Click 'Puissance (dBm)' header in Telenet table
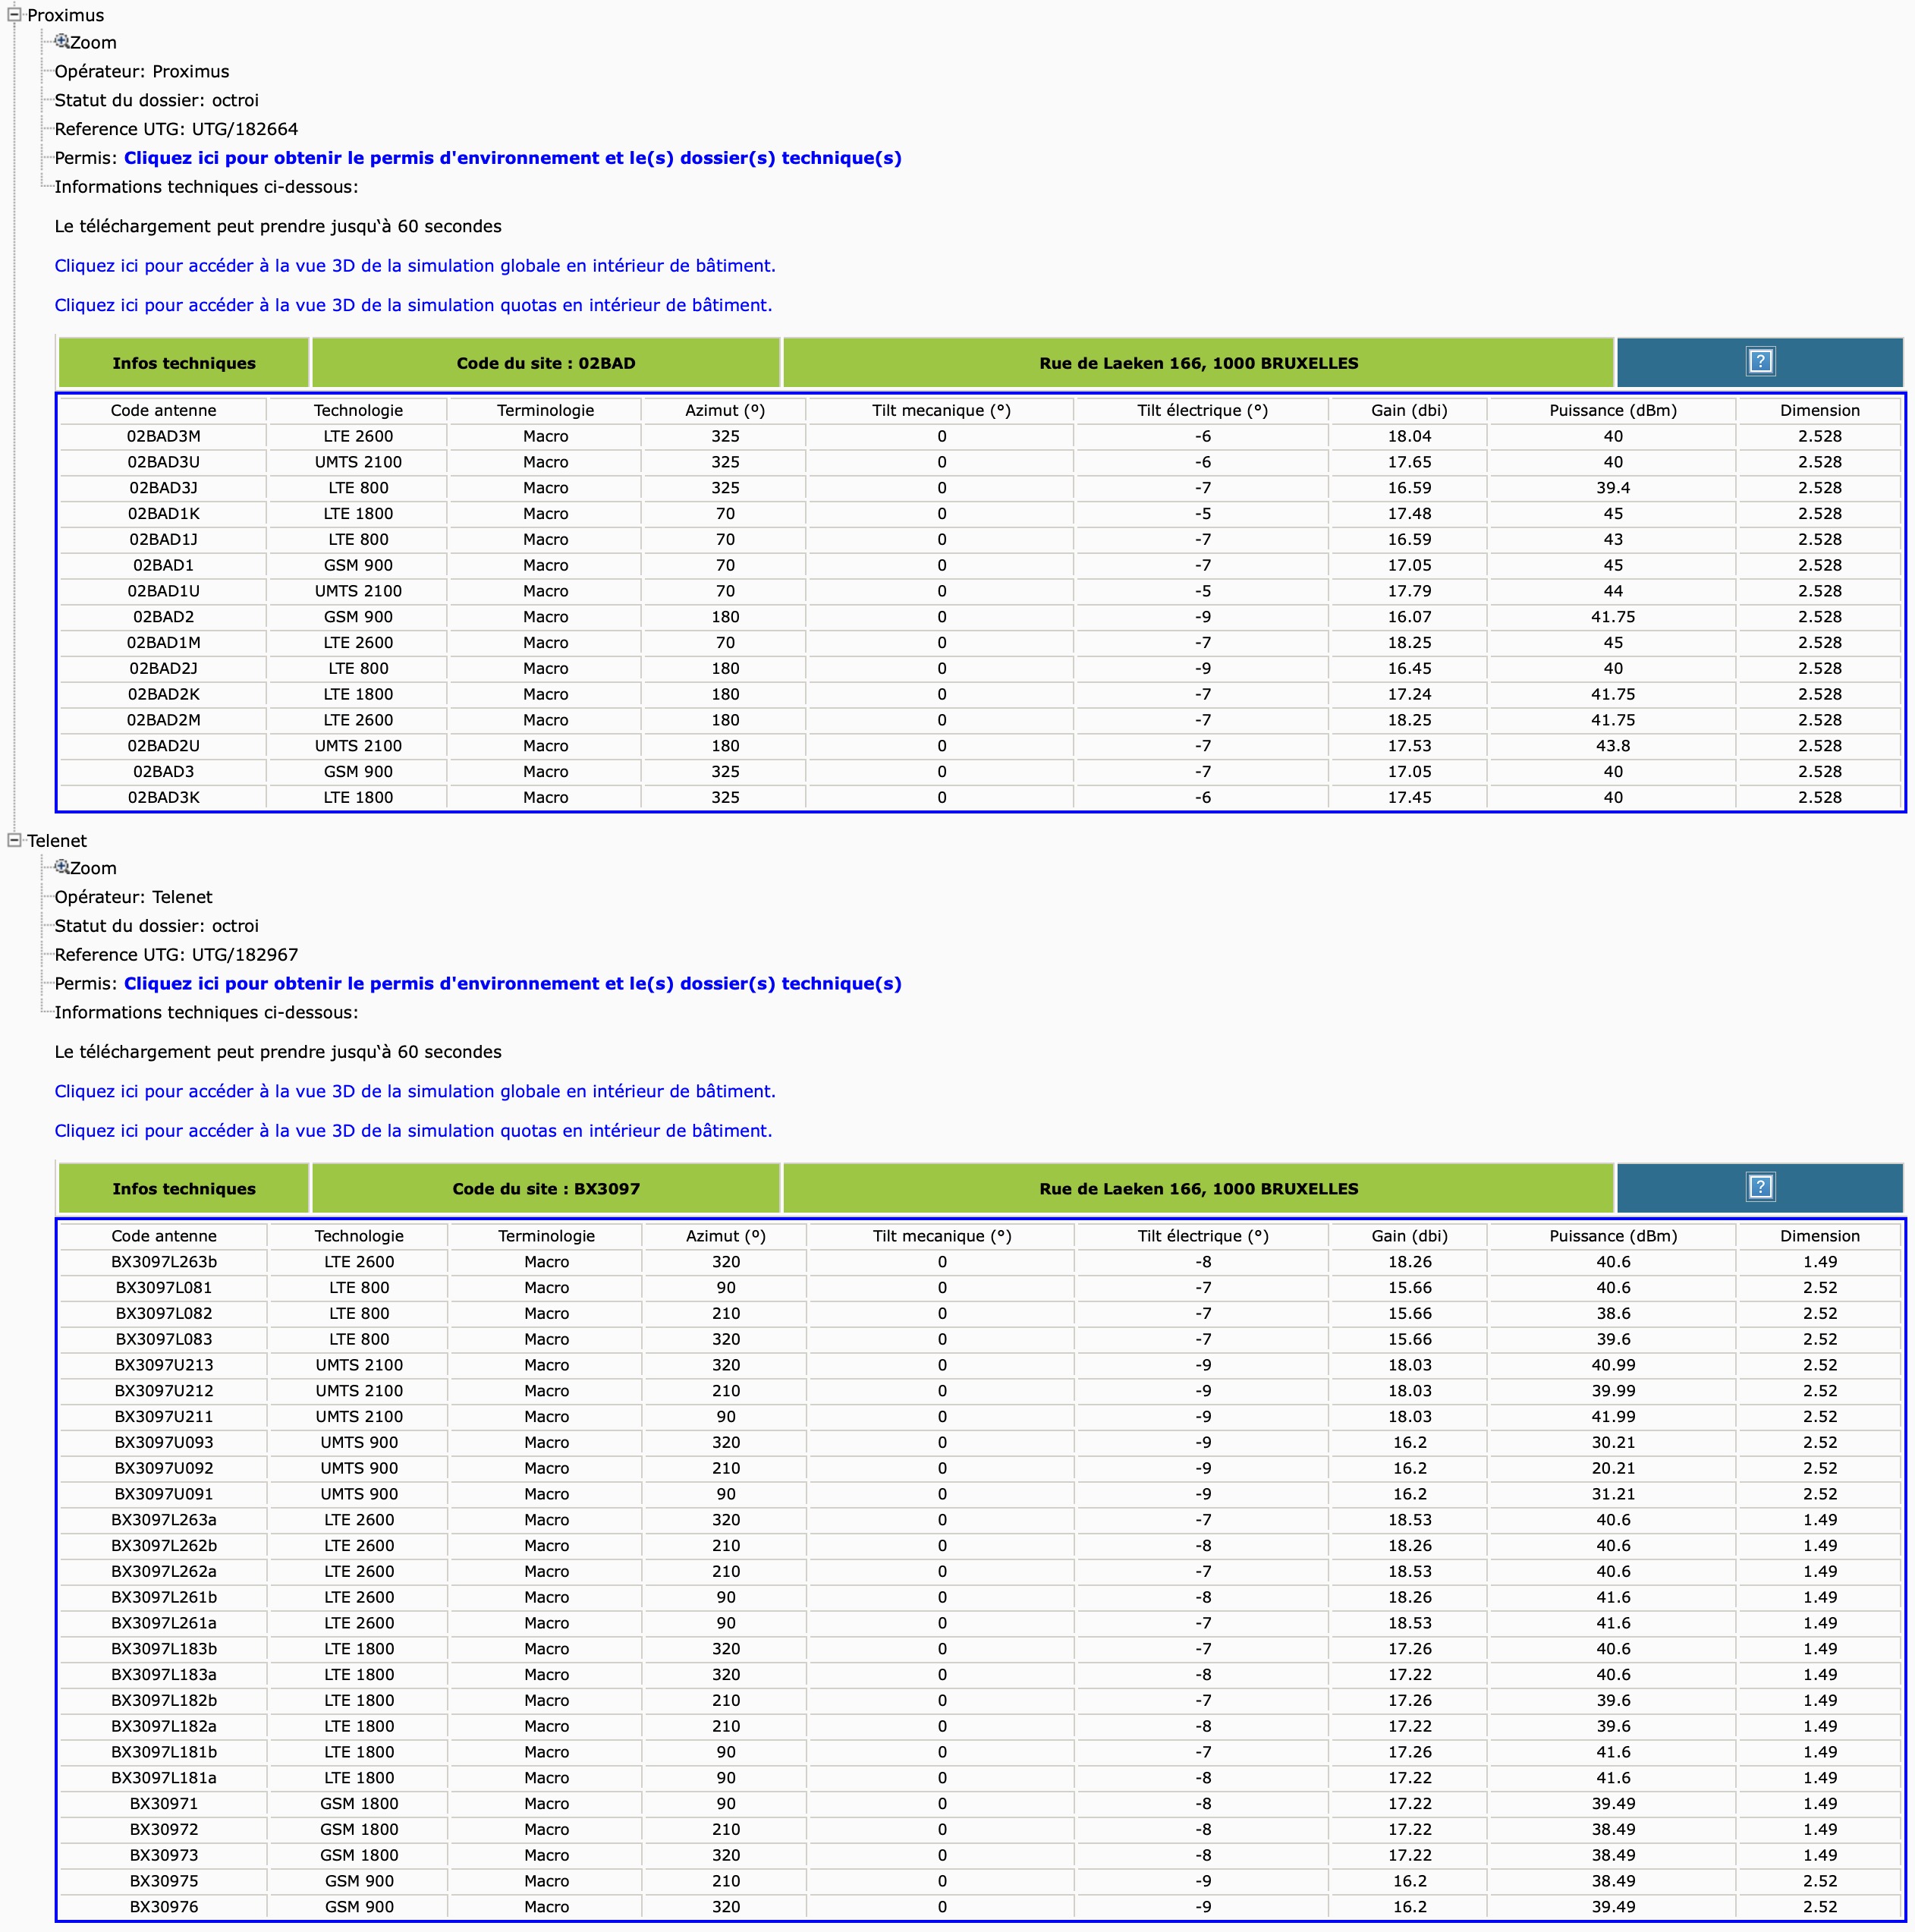The image size is (1915, 1932). coord(1613,1236)
